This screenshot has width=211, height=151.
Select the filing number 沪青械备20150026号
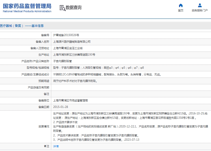pos(66,35)
